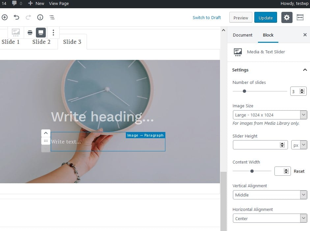
Task: Switch to the Document tab
Action: pyautogui.click(x=242, y=35)
